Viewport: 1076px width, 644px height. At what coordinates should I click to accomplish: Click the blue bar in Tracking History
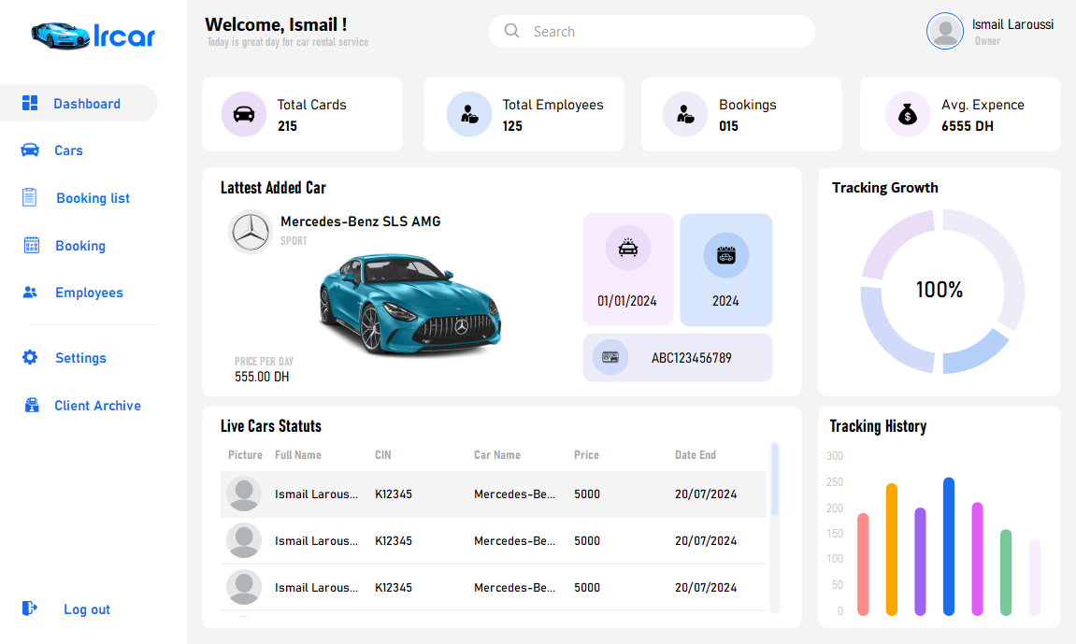pos(948,546)
